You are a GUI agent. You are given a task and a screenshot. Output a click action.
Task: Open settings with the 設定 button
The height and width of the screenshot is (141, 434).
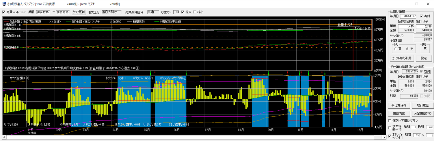[423, 58]
